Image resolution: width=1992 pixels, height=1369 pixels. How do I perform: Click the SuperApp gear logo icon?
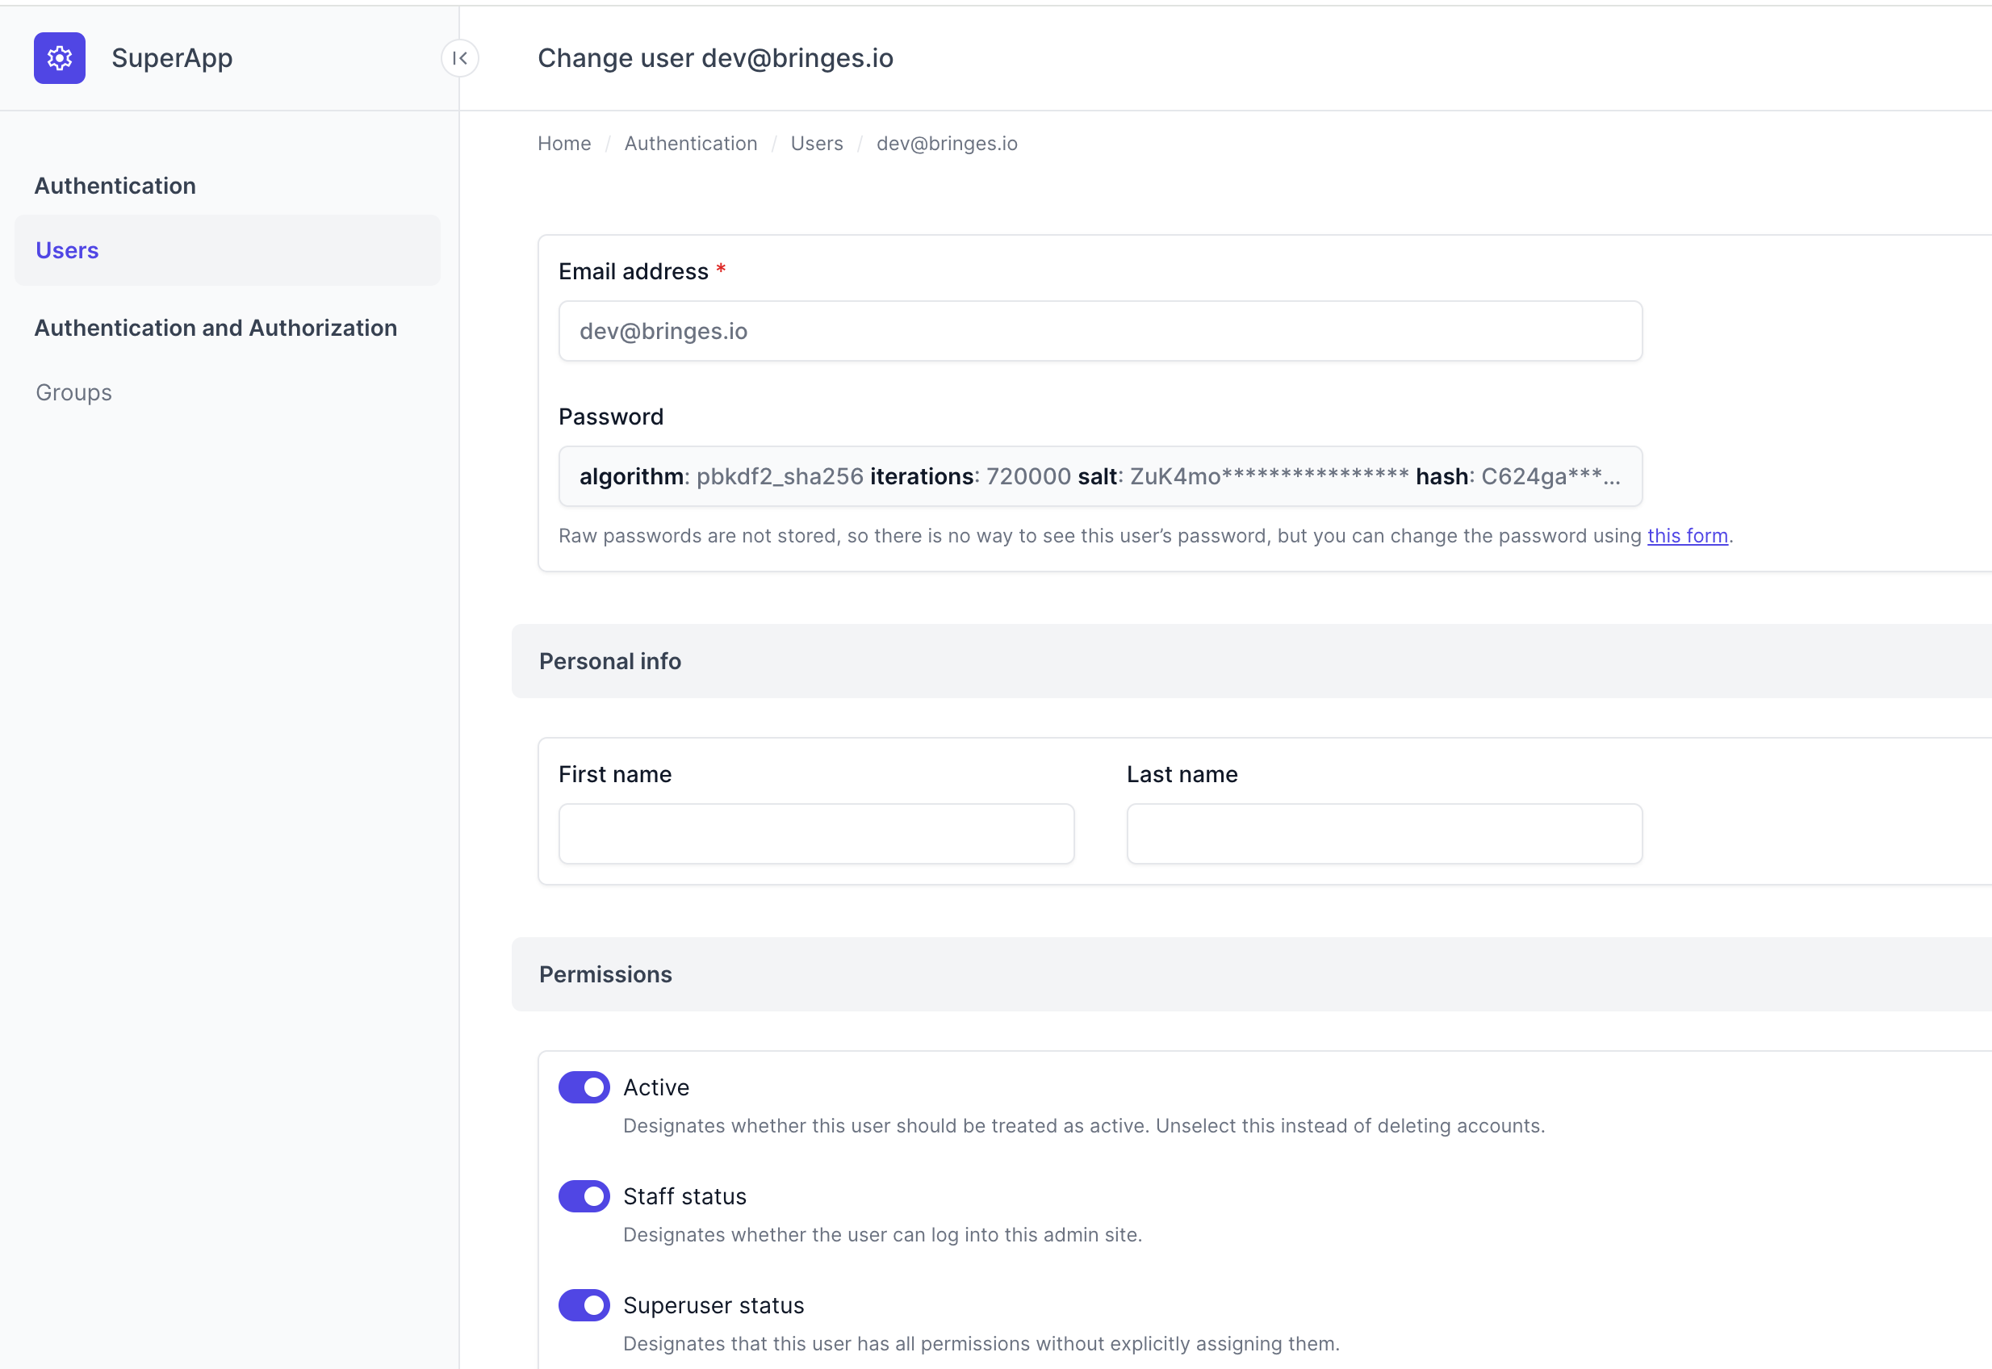point(59,58)
